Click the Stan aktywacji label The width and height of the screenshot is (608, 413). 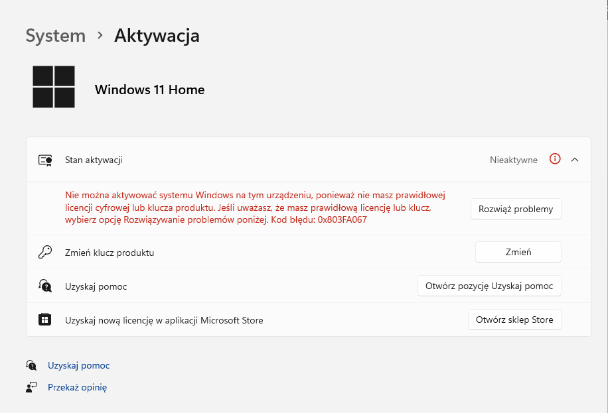coord(94,160)
